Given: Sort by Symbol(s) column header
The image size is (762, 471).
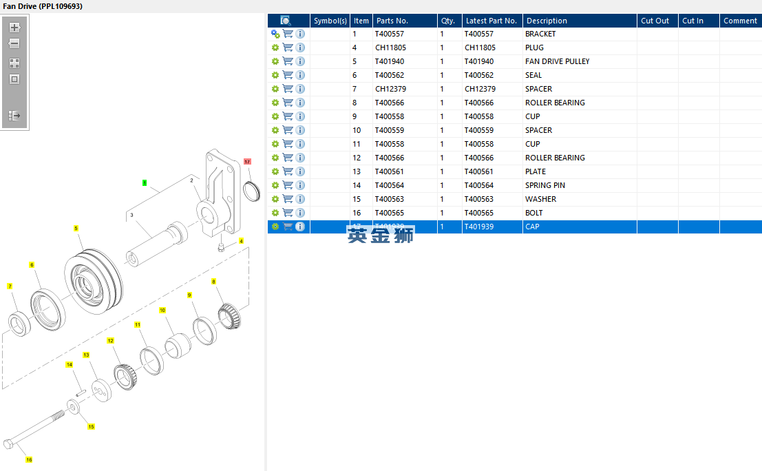Looking at the screenshot, I should coord(330,21).
